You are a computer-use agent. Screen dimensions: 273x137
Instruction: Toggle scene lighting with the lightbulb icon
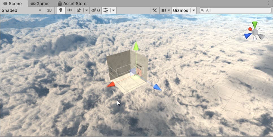click(x=60, y=10)
